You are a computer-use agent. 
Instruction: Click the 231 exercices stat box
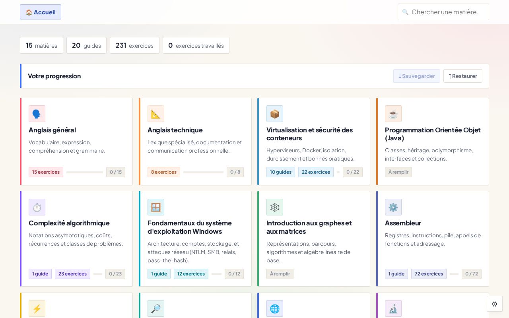click(x=134, y=45)
